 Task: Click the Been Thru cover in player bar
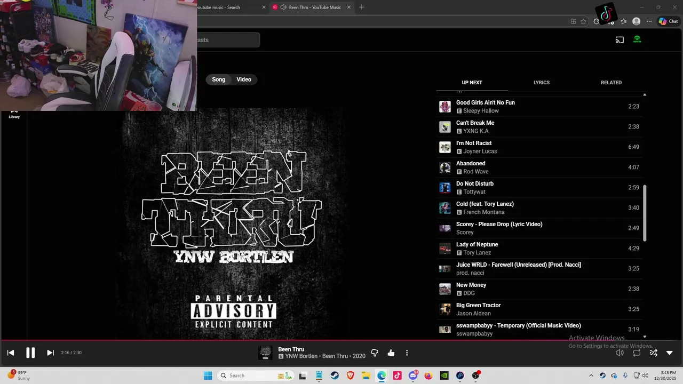point(265,353)
